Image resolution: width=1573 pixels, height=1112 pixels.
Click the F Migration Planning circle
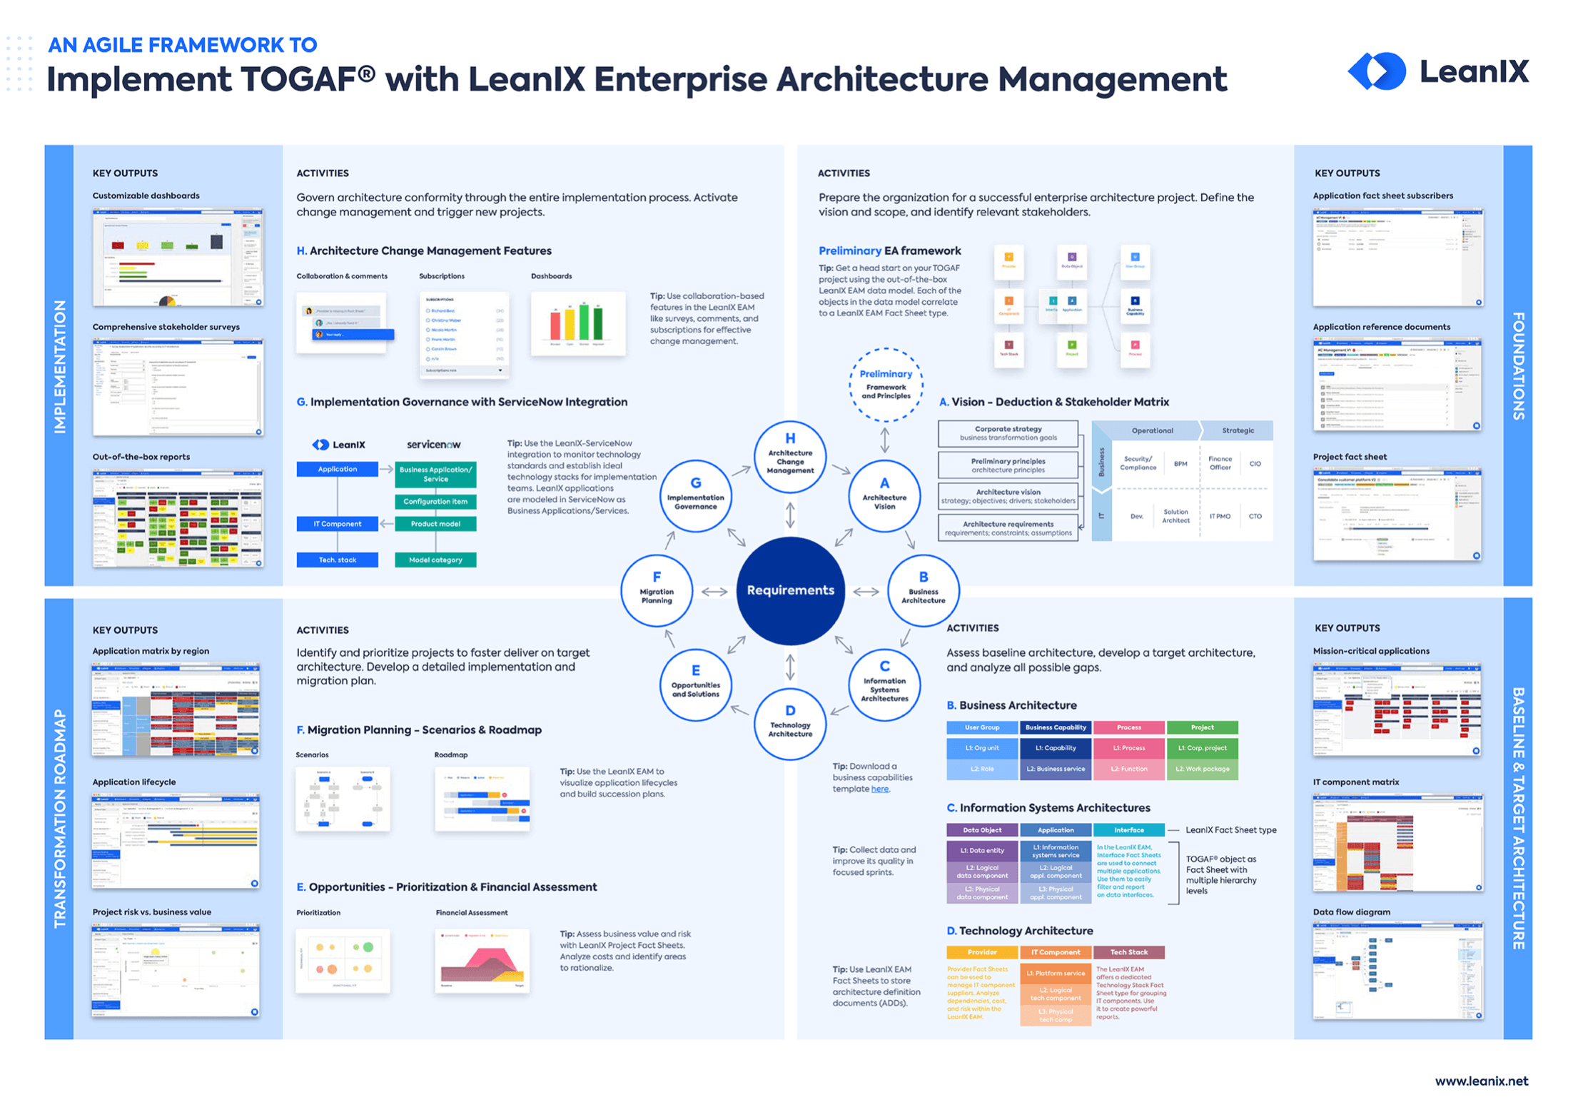pyautogui.click(x=657, y=590)
